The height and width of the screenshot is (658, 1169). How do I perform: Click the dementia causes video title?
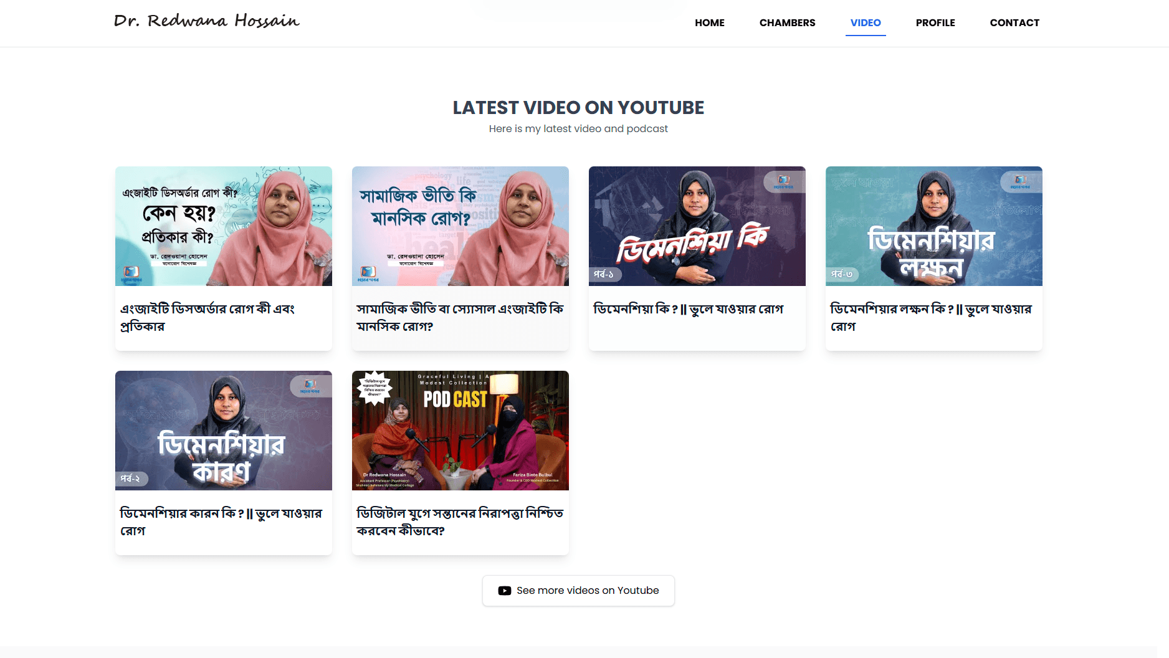point(221,522)
